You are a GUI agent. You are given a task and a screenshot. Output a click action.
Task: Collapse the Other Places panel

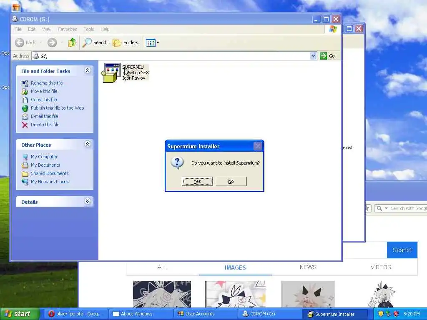pyautogui.click(x=88, y=144)
